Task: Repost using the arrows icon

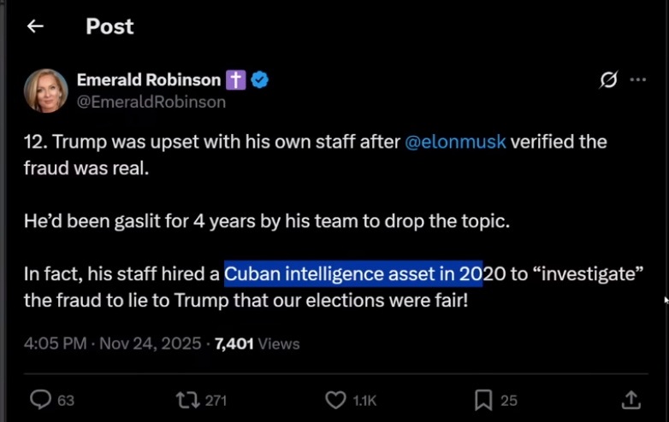Action: [185, 399]
